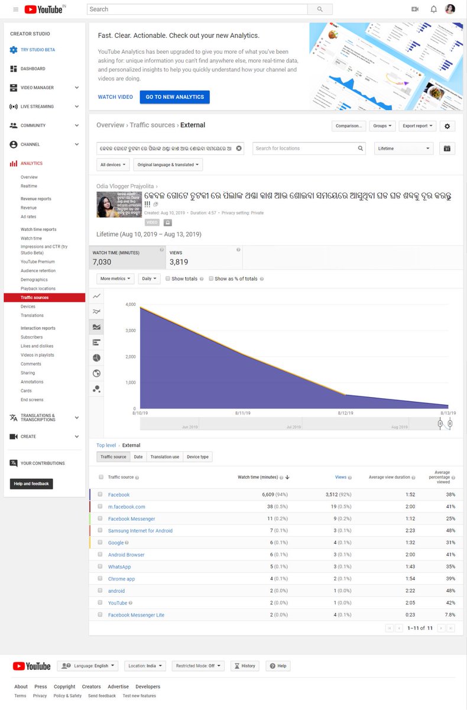The image size is (467, 710).
Task: Select the stacked area chart
Action: point(96,327)
